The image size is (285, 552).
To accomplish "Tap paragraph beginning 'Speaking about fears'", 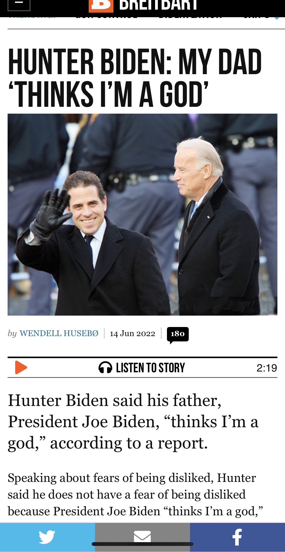I will (x=135, y=494).
